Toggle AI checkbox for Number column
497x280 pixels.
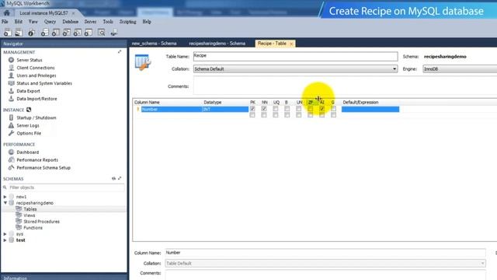[x=321, y=109]
